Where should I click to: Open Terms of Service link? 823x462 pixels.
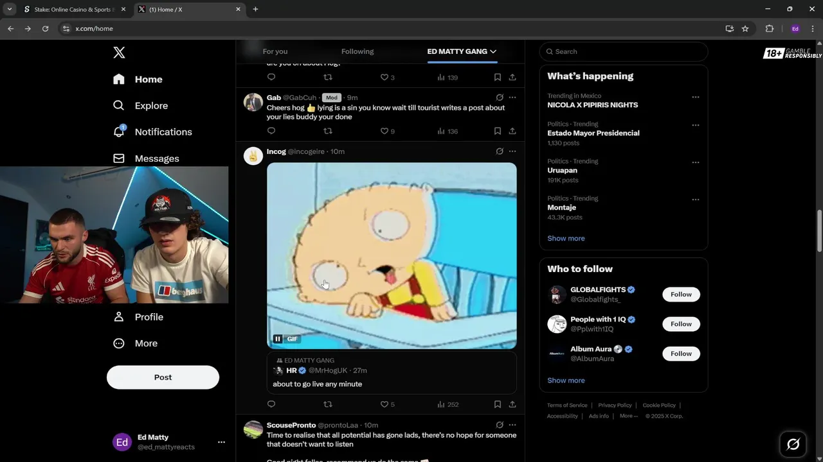tap(567, 406)
